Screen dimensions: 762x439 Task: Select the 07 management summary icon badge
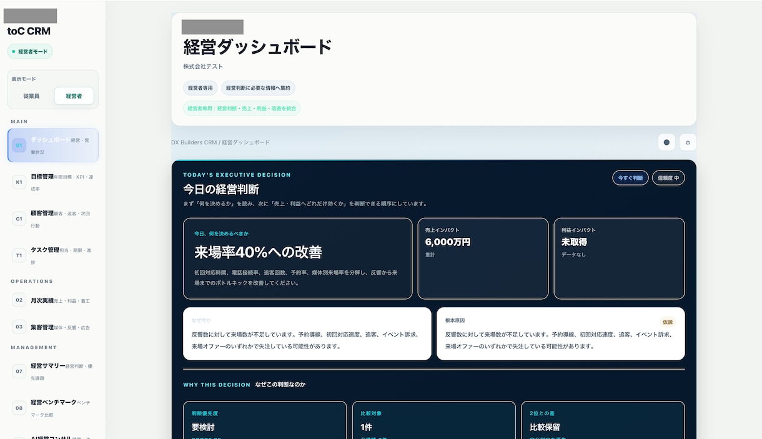point(19,371)
